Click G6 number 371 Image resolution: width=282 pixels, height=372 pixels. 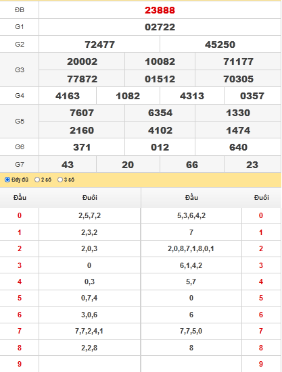tap(82, 147)
